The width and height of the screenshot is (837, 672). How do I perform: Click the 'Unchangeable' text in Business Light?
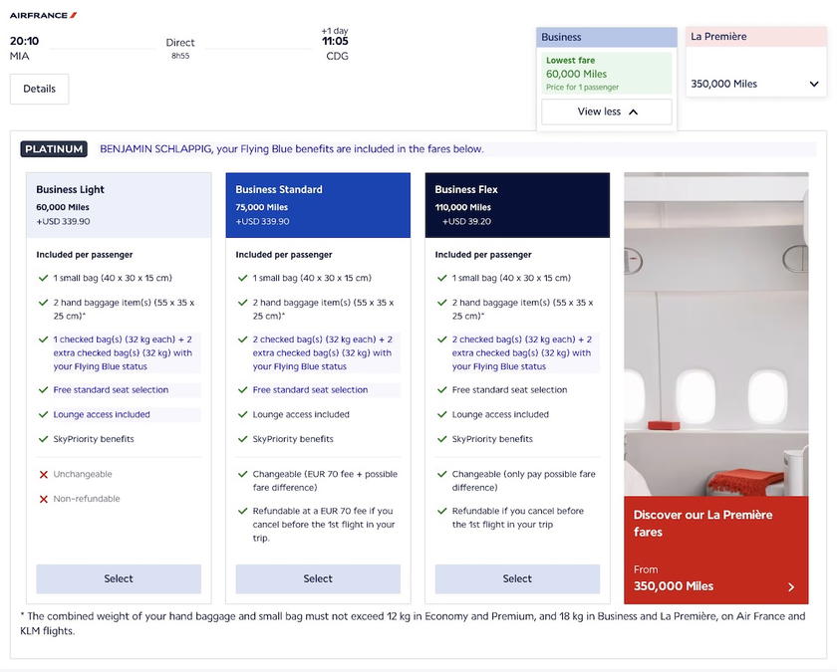click(83, 474)
